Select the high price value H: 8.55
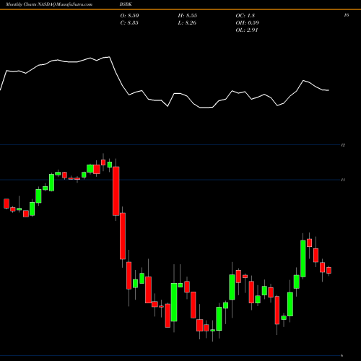This screenshot has height=361, width=361. (188, 16)
